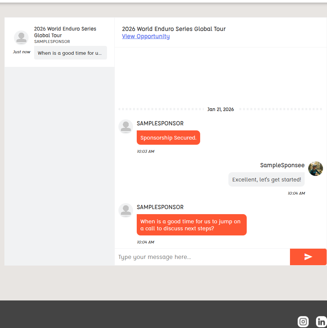Click the send message arrow button
Viewport: 327px width, 328px height.
(308, 257)
